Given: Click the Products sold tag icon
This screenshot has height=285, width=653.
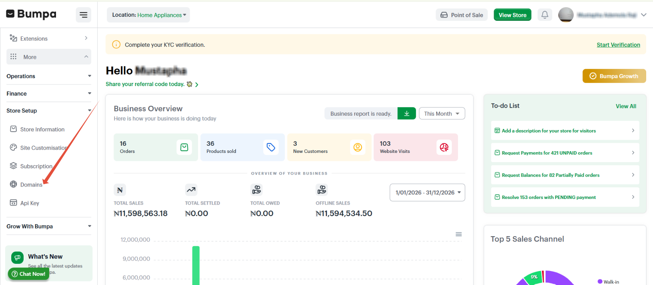Looking at the screenshot, I should [271, 147].
